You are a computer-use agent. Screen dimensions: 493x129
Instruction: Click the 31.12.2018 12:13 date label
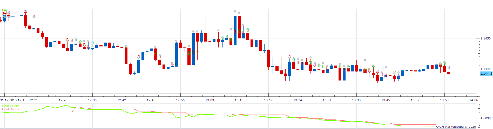[13, 100]
